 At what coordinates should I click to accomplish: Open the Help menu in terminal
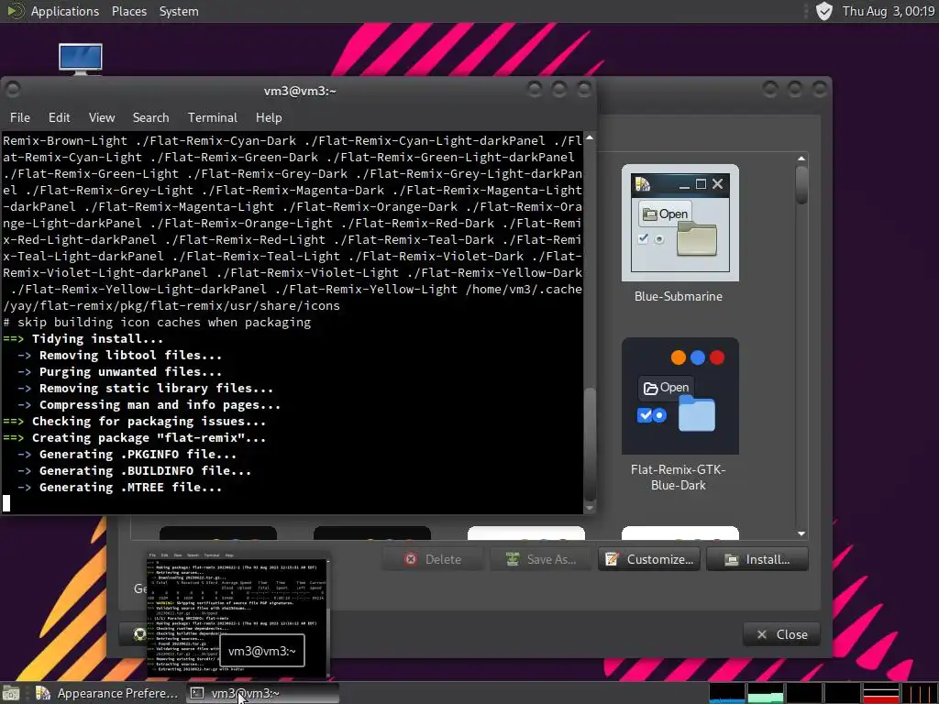[x=269, y=117]
